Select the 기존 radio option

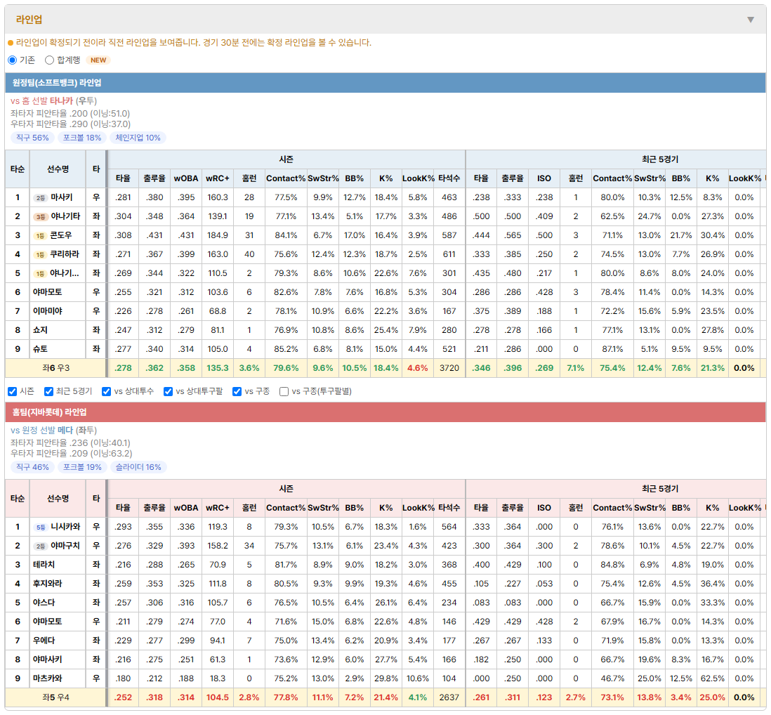pos(13,60)
